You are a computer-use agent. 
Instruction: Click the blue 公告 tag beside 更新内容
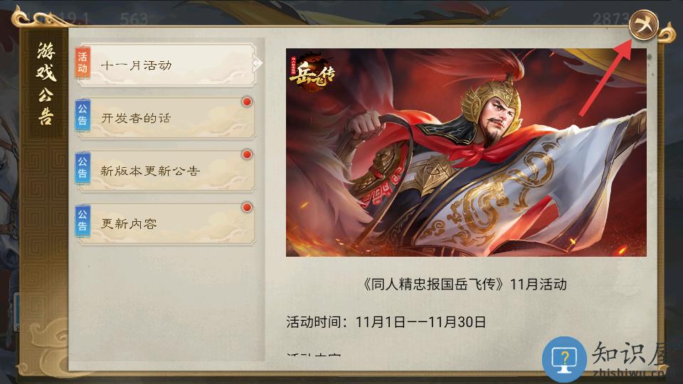click(83, 220)
